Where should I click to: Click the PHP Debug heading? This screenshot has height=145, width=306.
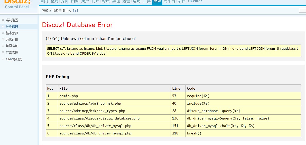coord(57,77)
